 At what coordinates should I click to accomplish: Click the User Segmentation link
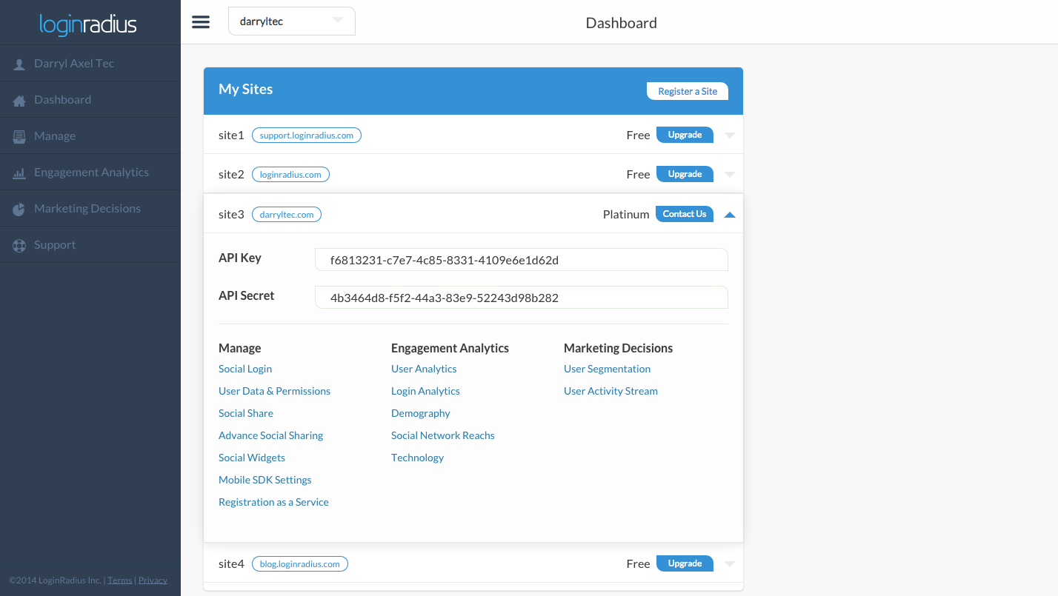coord(607,368)
